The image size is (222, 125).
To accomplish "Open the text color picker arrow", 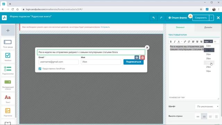I will click(182, 42).
